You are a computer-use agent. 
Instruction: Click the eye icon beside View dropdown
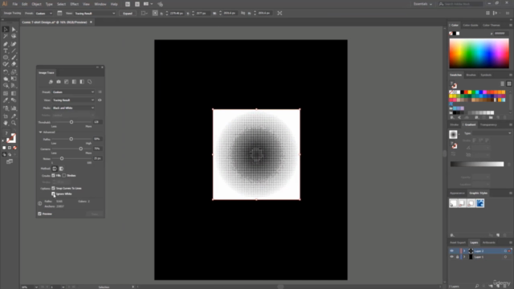tap(100, 100)
